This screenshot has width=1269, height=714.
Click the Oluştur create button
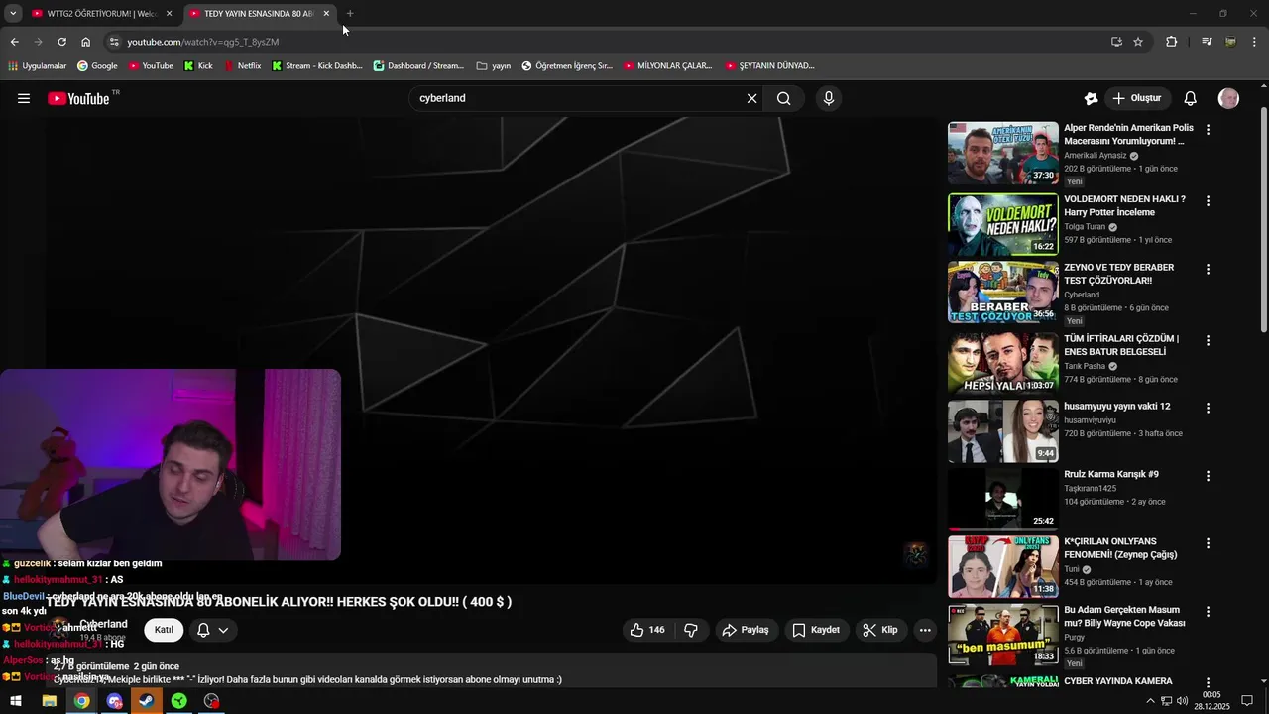(1136, 98)
